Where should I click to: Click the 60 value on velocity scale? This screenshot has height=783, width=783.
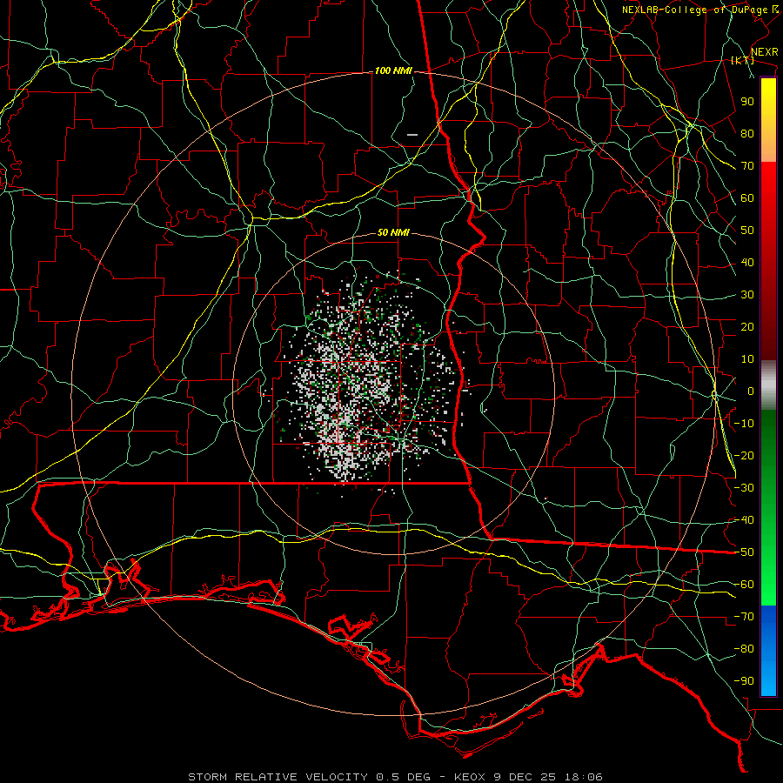click(x=747, y=198)
